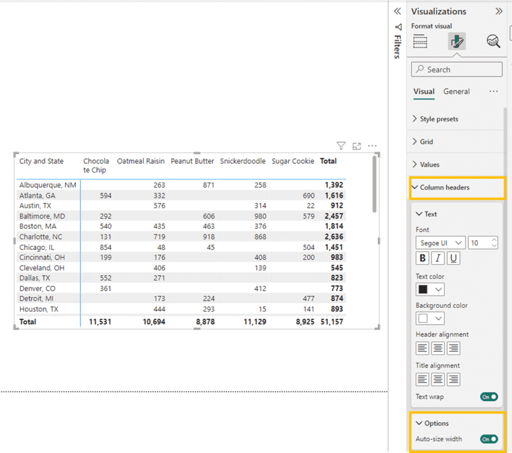The height and width of the screenshot is (453, 512).
Task: Switch to the General tab
Action: (456, 91)
